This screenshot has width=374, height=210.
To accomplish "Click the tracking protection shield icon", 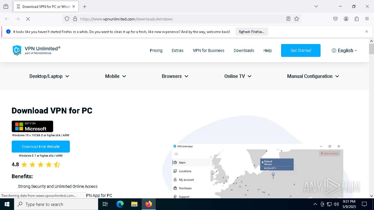I will click(67, 19).
